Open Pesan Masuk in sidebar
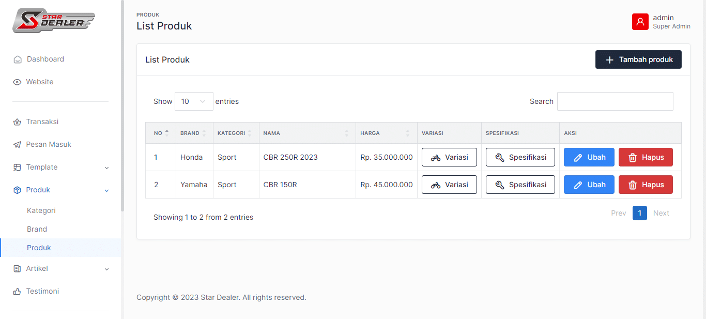The height and width of the screenshot is (319, 706). (x=49, y=144)
